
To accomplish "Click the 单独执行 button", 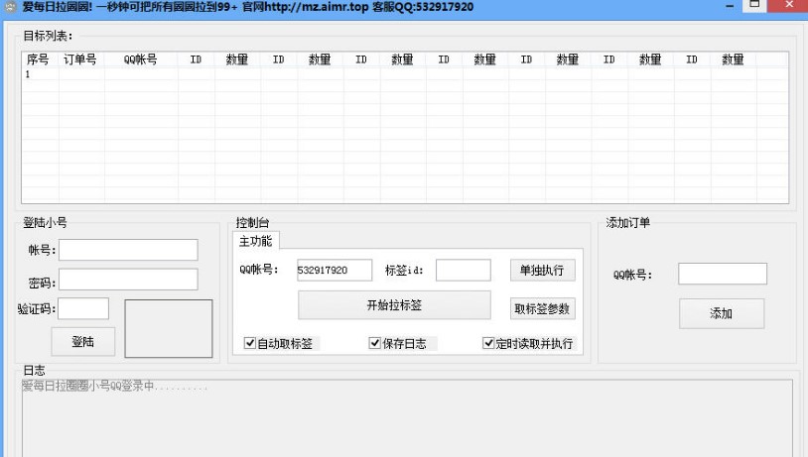I will click(x=543, y=271).
